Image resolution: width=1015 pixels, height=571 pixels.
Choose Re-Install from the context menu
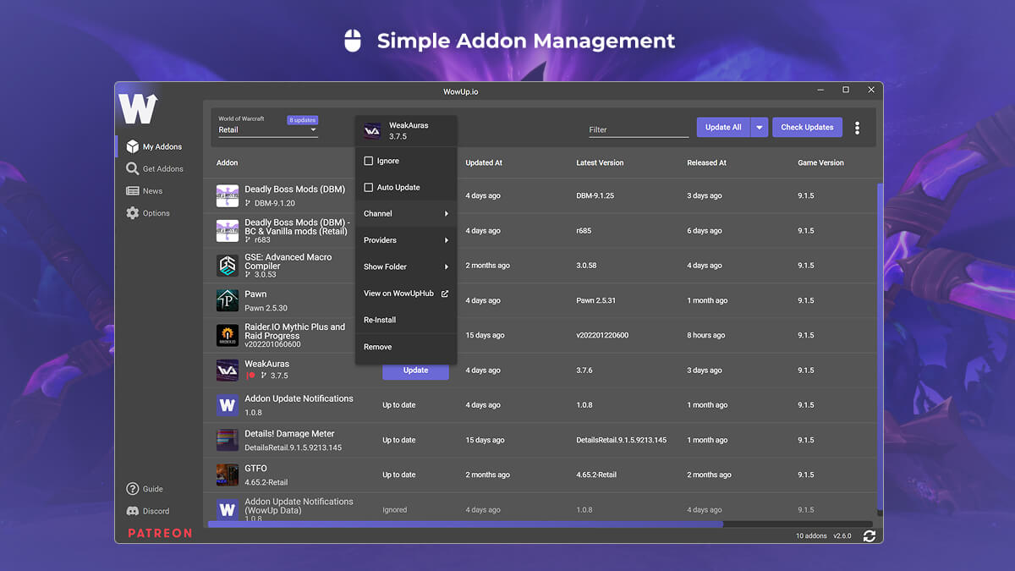pyautogui.click(x=406, y=321)
